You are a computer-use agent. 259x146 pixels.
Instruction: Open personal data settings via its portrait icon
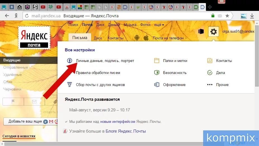pos(70,61)
